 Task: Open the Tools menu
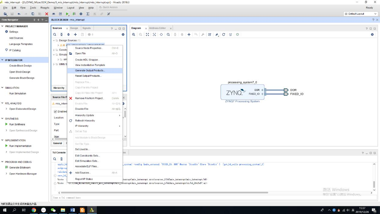pos(33,7)
